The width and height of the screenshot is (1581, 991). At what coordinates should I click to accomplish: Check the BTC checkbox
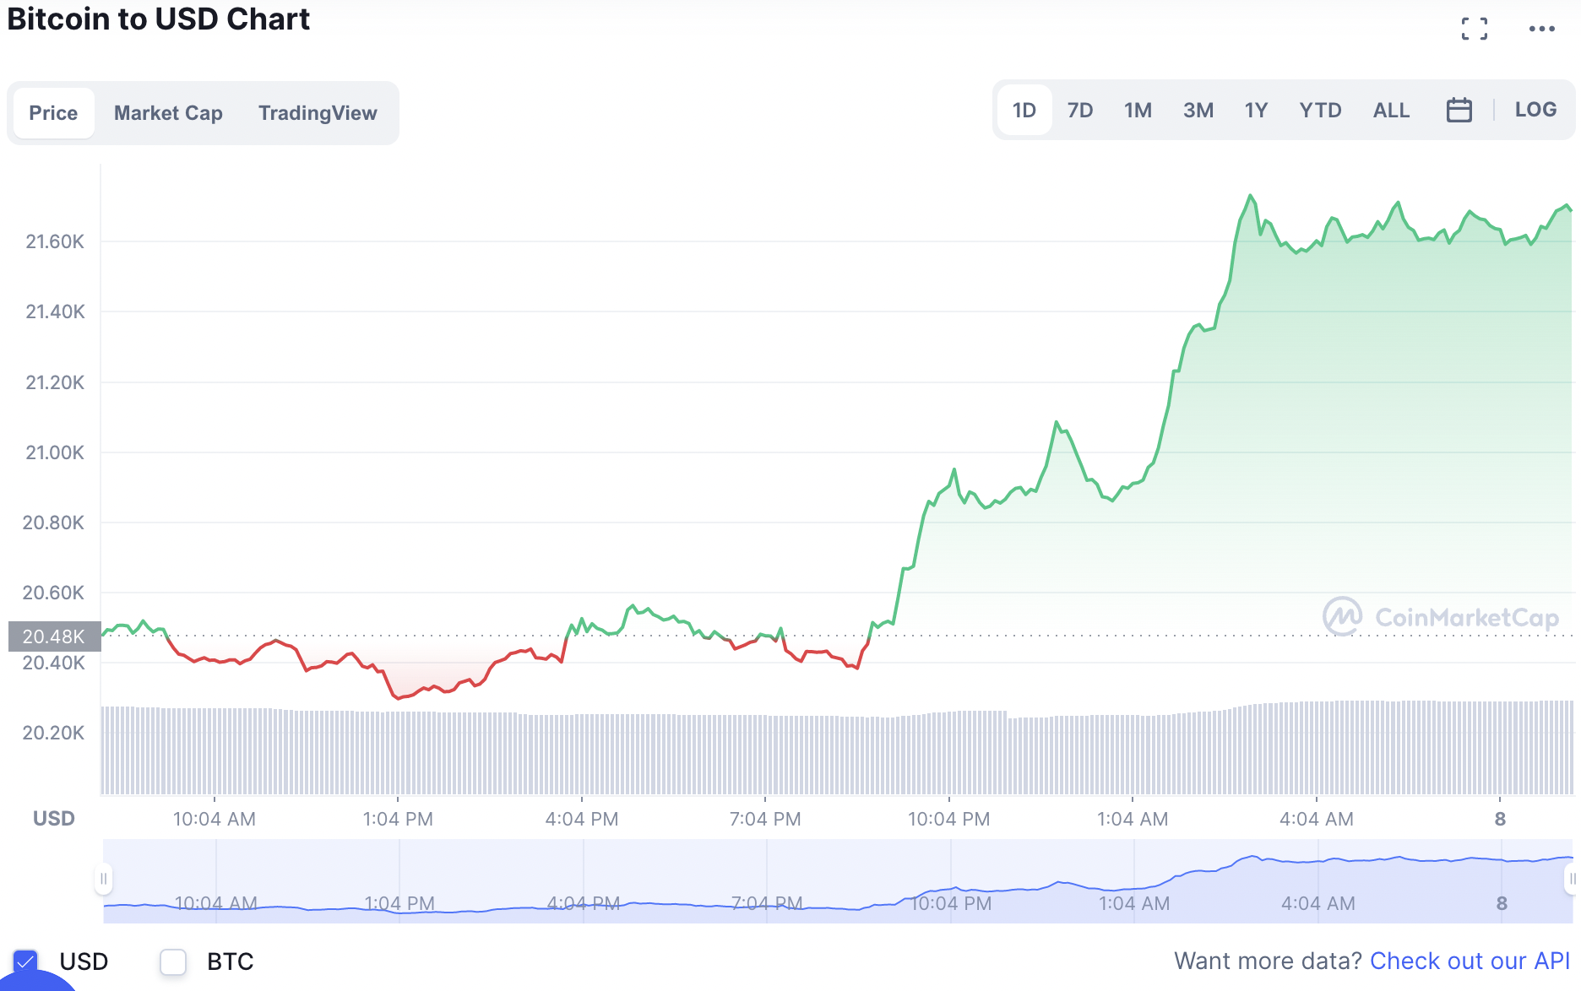[173, 961]
